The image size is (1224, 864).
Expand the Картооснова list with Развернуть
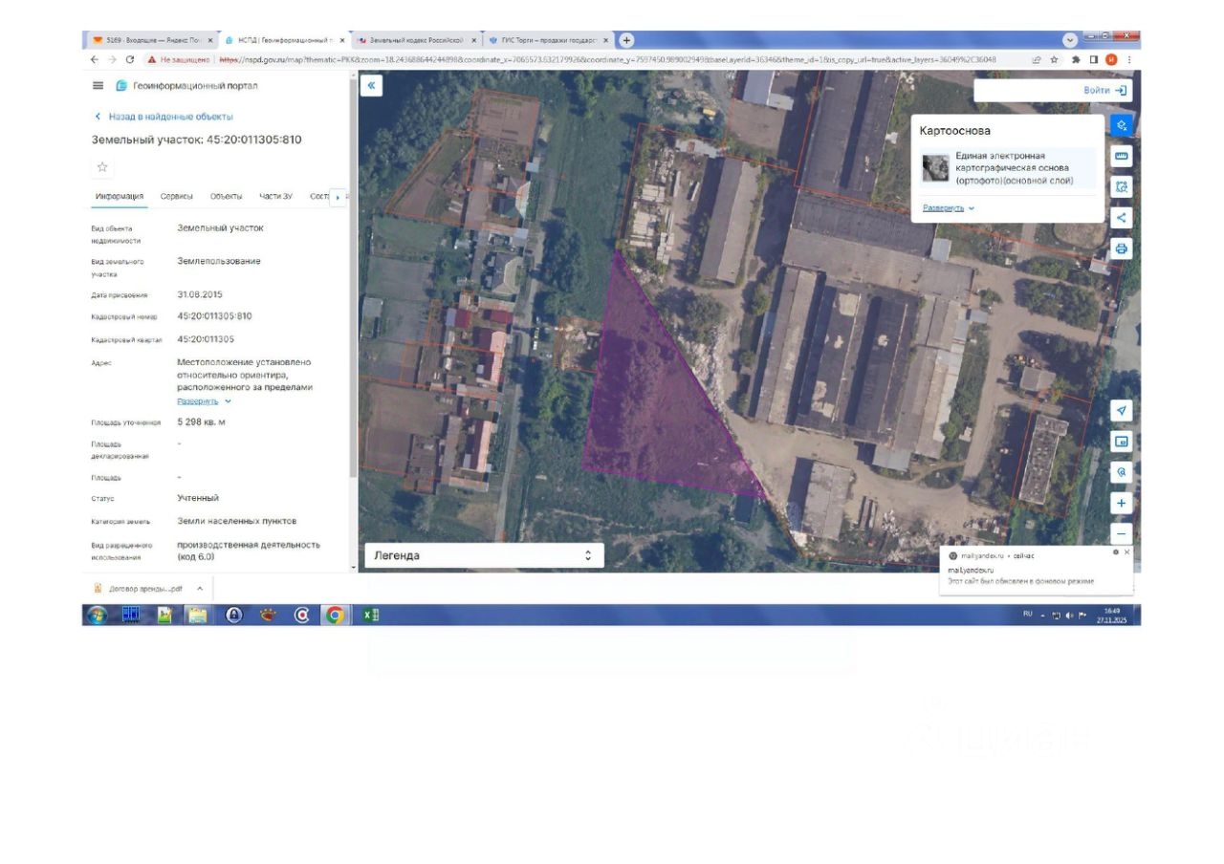coord(949,207)
